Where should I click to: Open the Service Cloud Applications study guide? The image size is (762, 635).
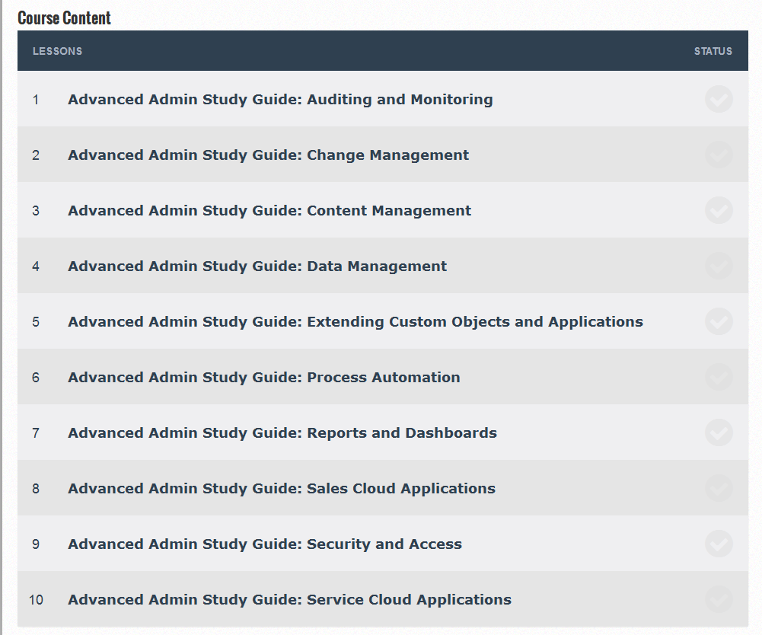click(289, 600)
